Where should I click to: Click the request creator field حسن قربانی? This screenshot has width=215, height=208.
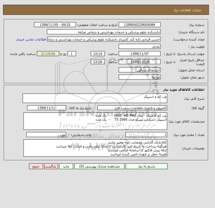(104, 39)
